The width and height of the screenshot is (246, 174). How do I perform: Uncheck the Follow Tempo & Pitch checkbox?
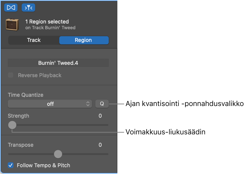(x=11, y=165)
